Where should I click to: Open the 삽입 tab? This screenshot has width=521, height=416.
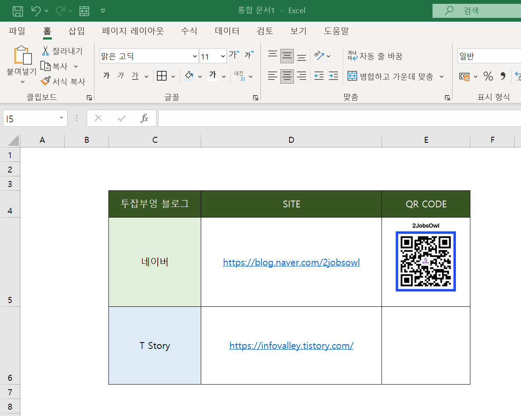click(x=77, y=31)
